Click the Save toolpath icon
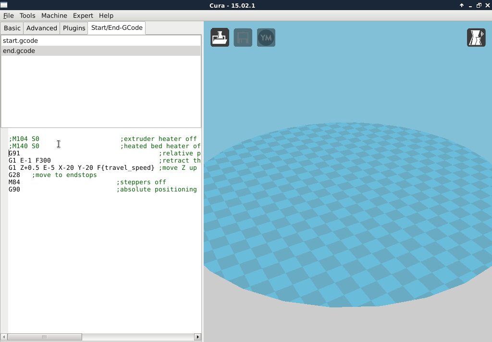 click(x=243, y=38)
